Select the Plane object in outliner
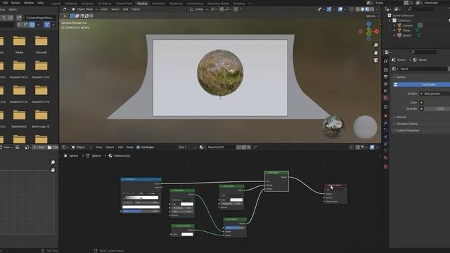Viewport: 450px width, 253px height. point(406,30)
